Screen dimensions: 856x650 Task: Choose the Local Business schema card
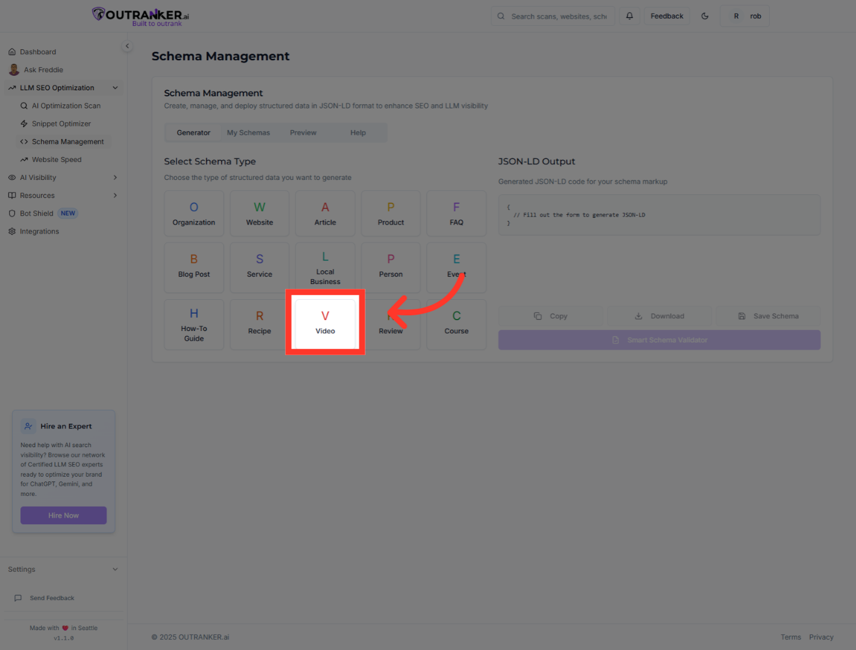[325, 268]
